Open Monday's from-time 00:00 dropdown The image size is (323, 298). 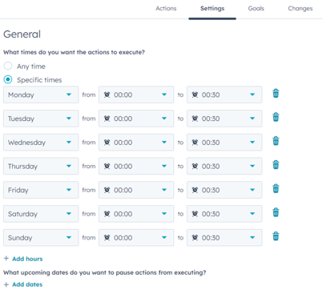pyautogui.click(x=136, y=95)
